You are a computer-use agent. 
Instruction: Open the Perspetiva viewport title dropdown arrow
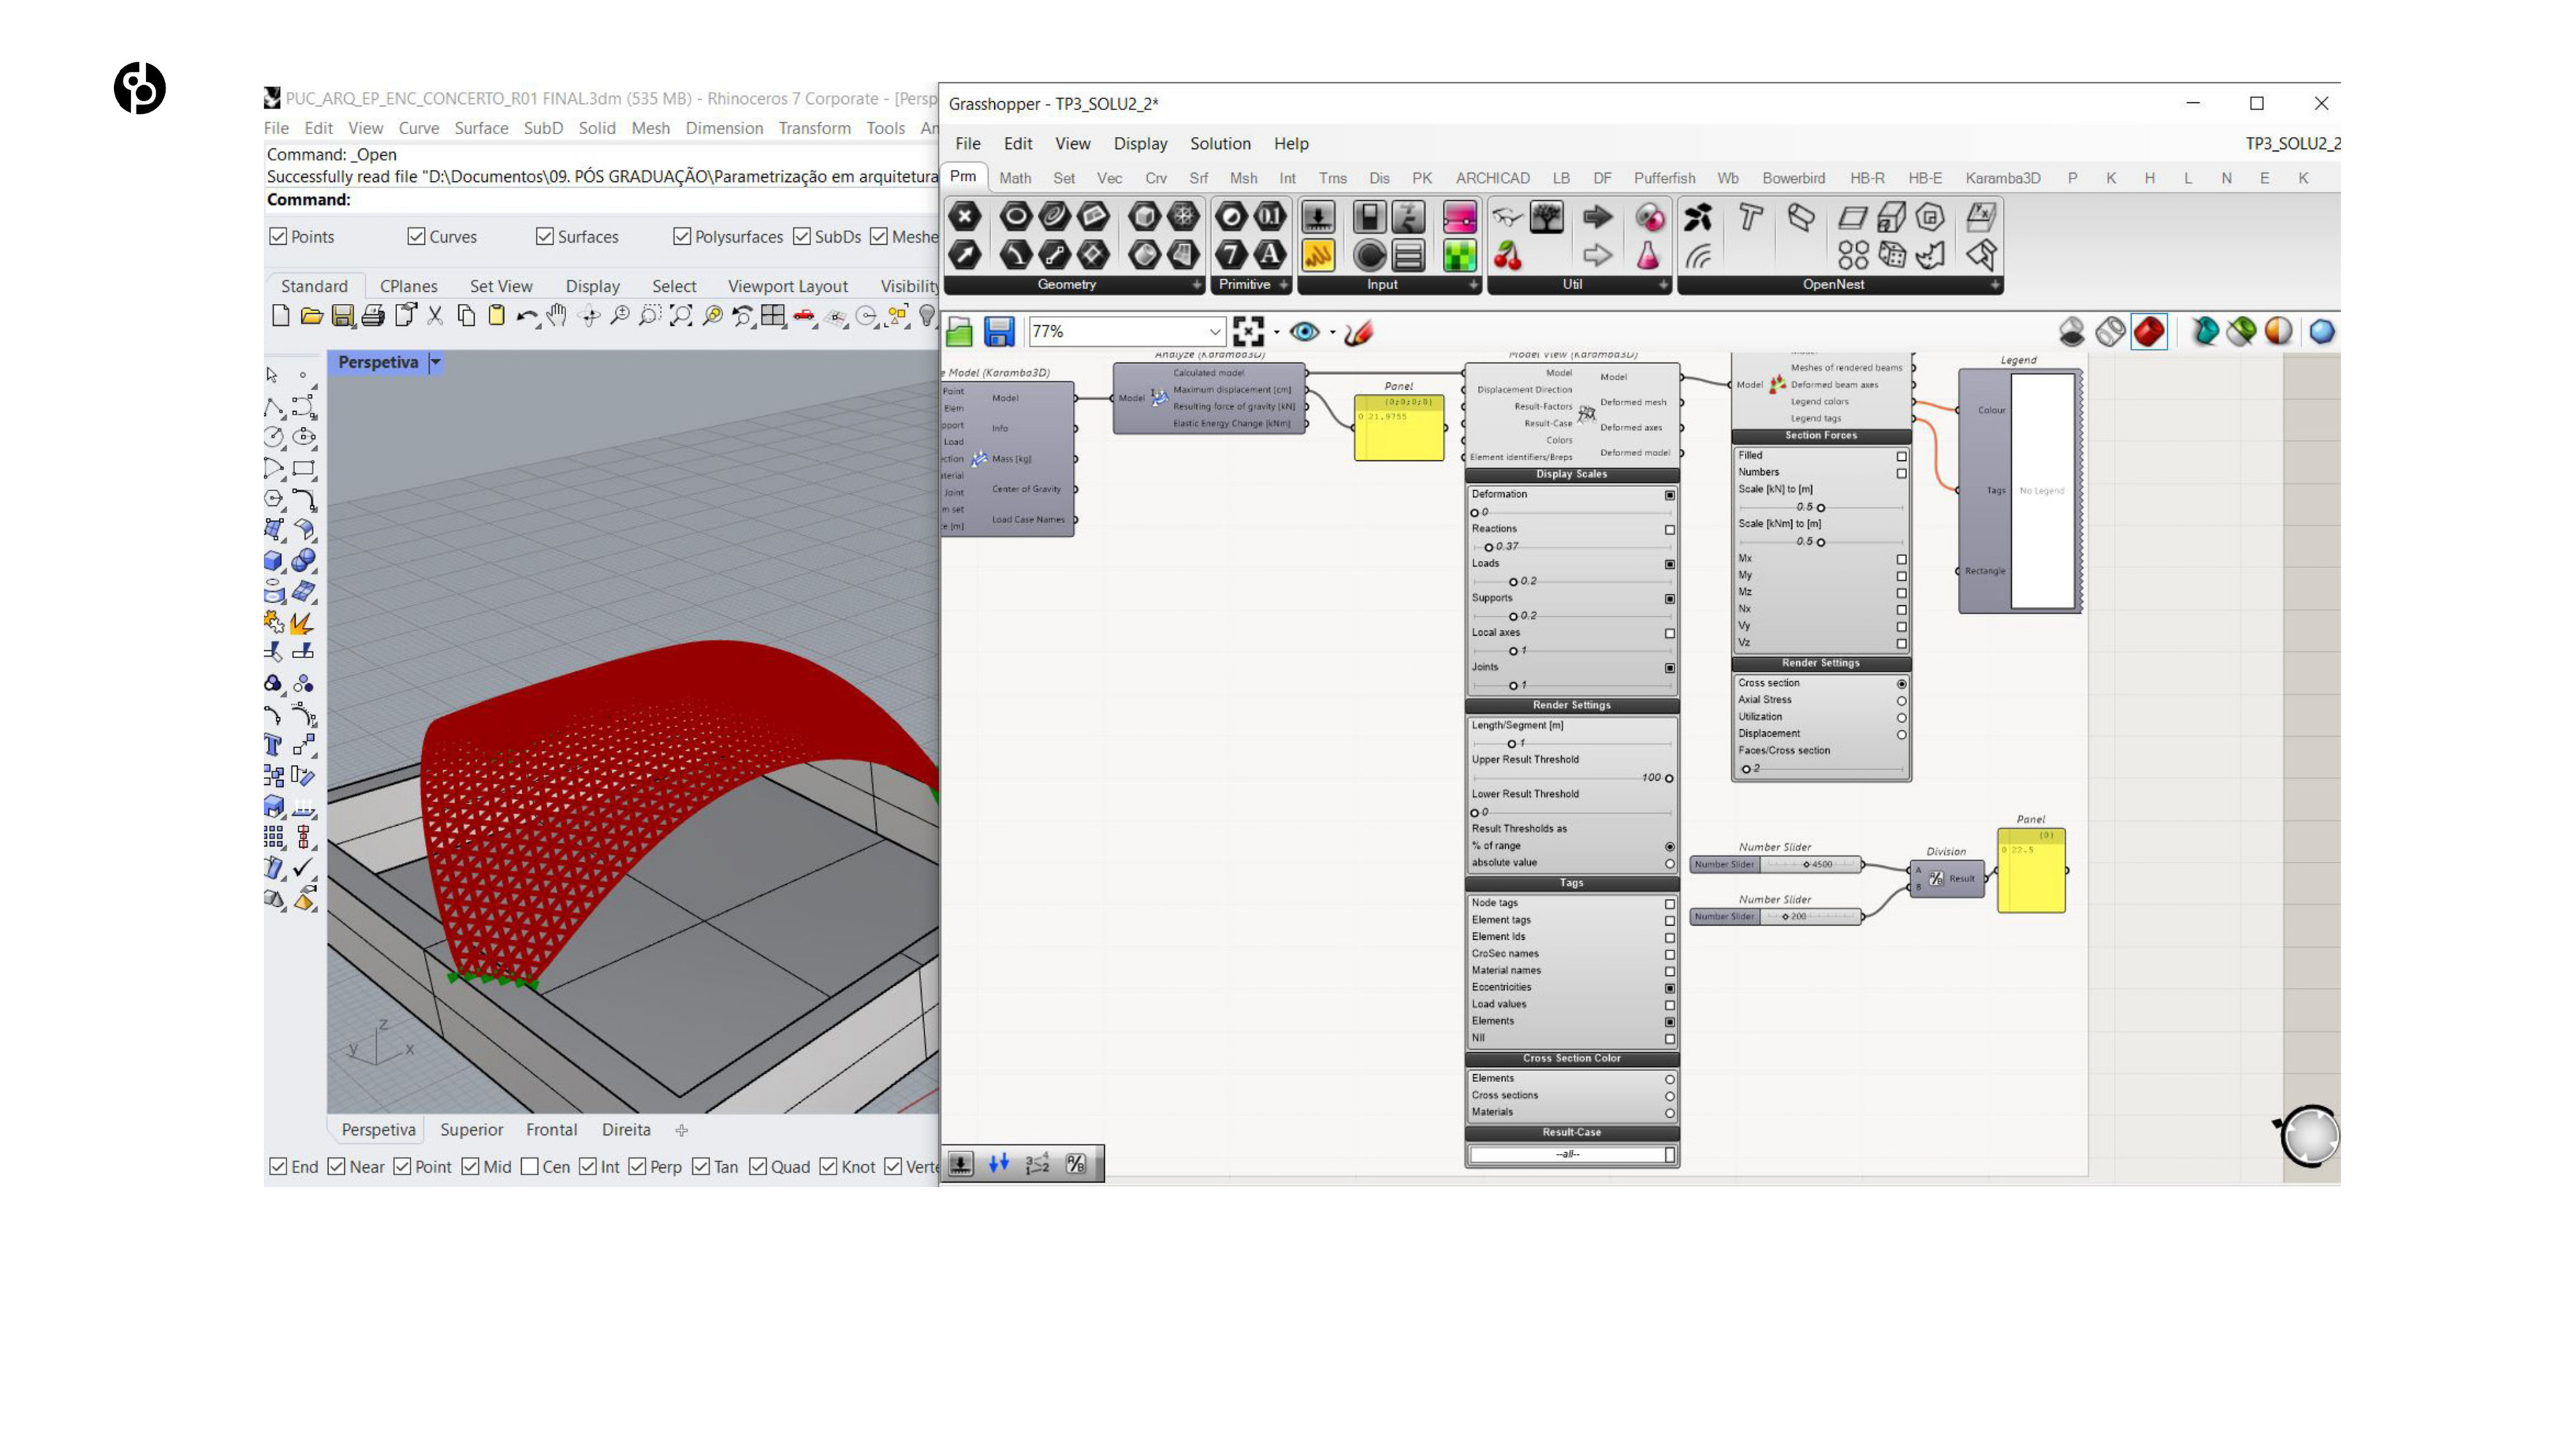click(x=435, y=362)
